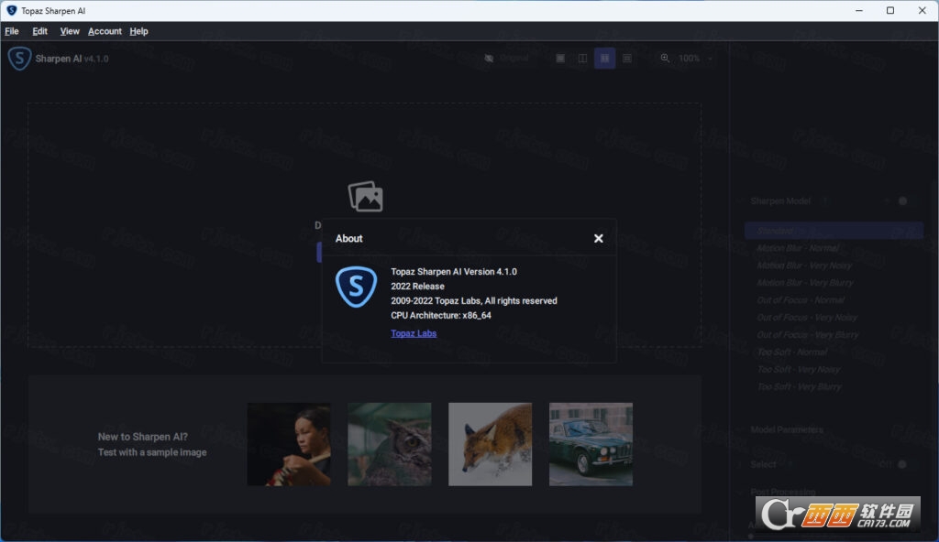Screen dimensions: 939x542
Task: Select Motion Blur - Very Noisy model
Action: tap(804, 266)
